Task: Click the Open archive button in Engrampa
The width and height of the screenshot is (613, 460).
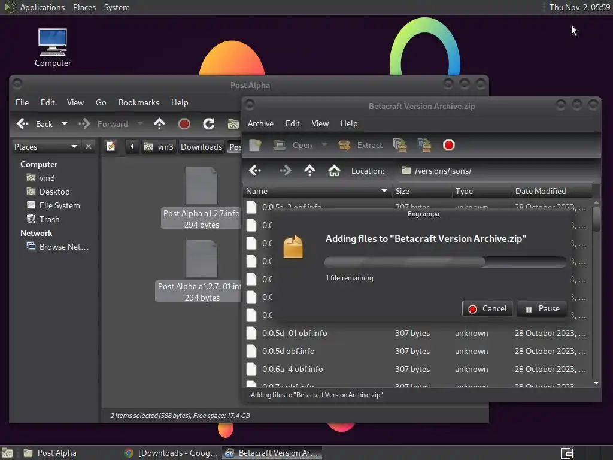Action: (x=293, y=145)
